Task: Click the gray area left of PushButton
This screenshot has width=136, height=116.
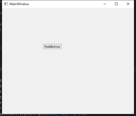Action: tap(22, 47)
